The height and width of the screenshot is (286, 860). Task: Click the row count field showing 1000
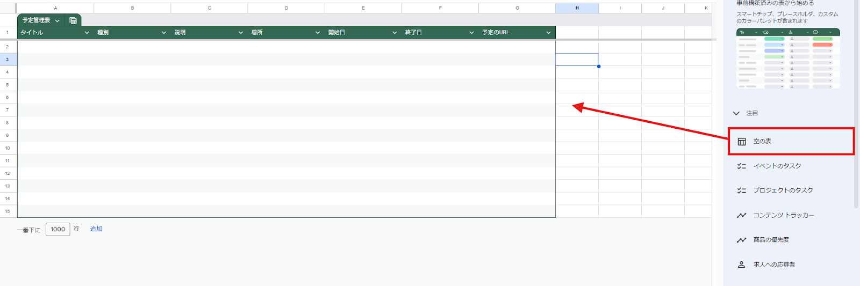click(x=58, y=230)
